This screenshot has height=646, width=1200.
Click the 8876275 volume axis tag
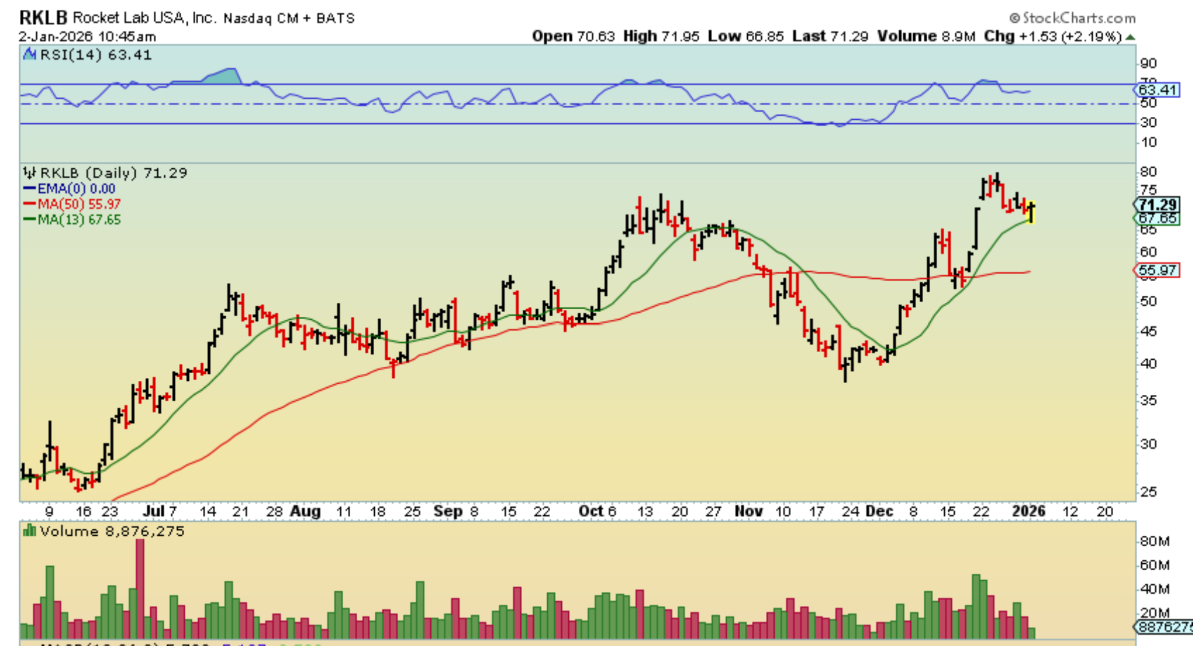tap(1164, 627)
